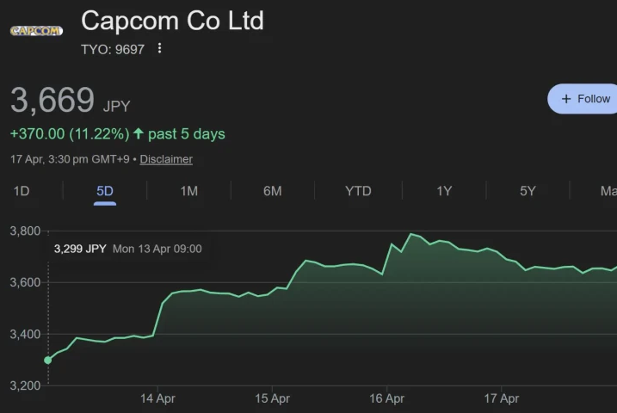Click the TYO: 9697 ticker label
Viewport: 617px width, 413px height.
(113, 49)
